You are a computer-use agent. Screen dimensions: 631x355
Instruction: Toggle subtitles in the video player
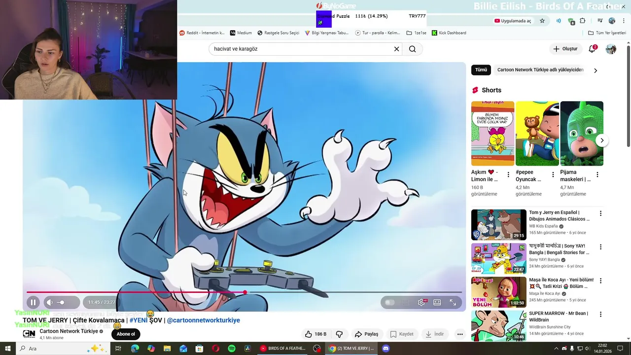tap(405, 302)
